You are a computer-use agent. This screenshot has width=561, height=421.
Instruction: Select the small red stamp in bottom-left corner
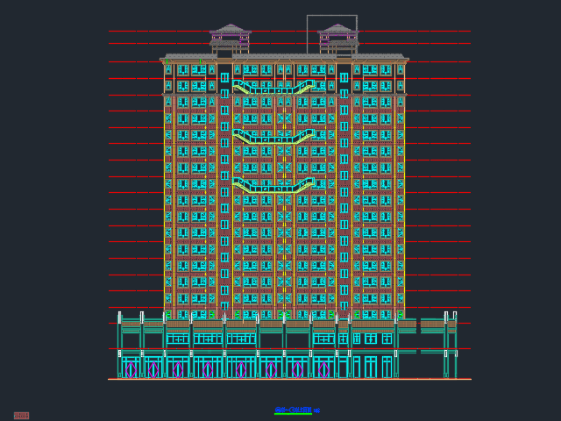pyautogui.click(x=21, y=416)
